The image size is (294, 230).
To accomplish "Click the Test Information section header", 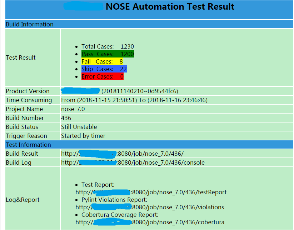I will (28, 145).
